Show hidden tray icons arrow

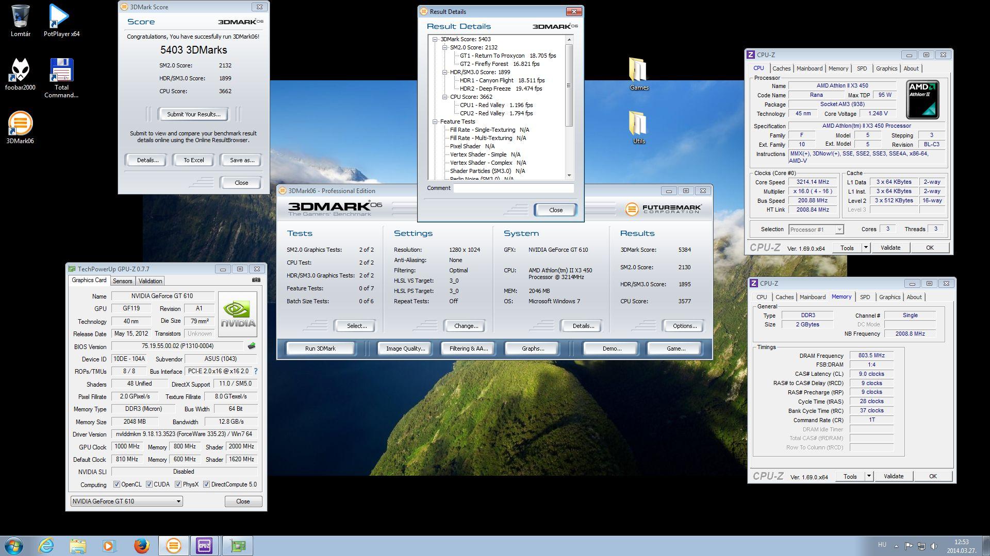[x=896, y=546]
